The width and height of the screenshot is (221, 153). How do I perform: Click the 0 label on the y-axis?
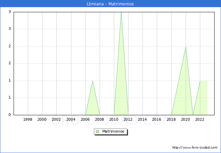(10, 115)
